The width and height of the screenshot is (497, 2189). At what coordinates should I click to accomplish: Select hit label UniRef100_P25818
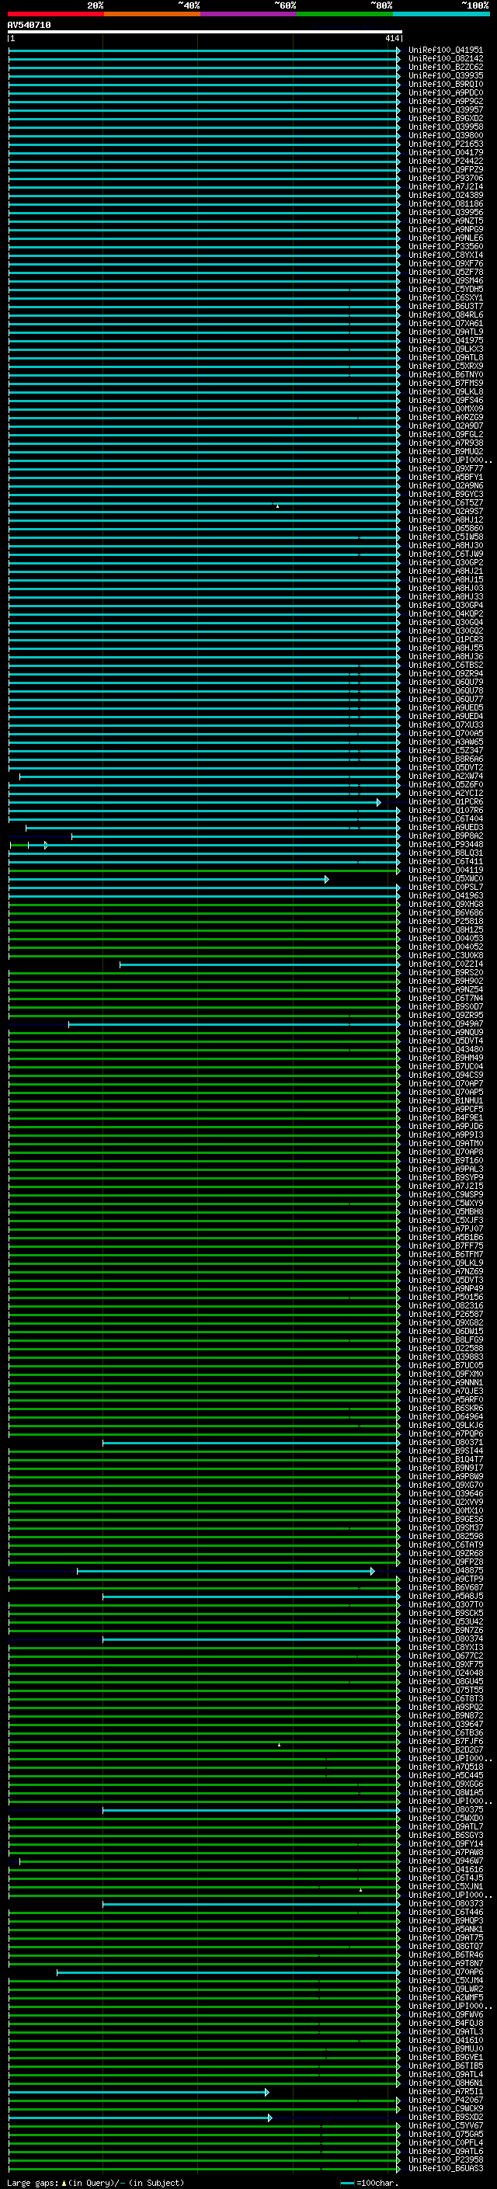(446, 921)
